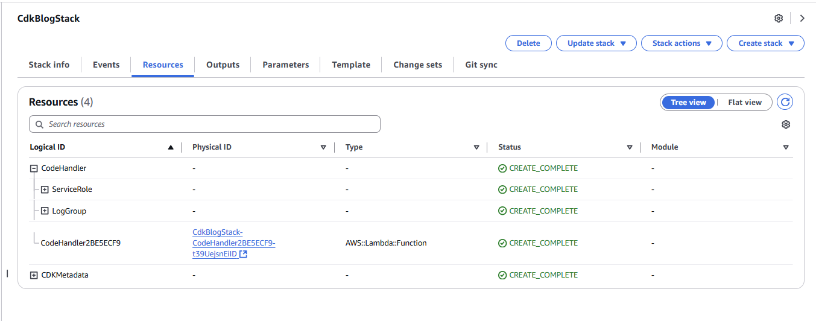
Task: Switch to Tree view
Action: (688, 103)
